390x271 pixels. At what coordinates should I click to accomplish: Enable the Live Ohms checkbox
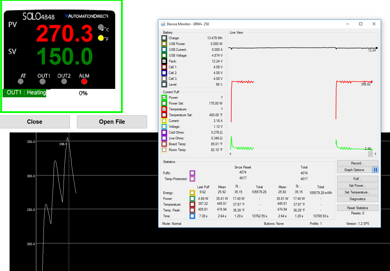pos(164,138)
